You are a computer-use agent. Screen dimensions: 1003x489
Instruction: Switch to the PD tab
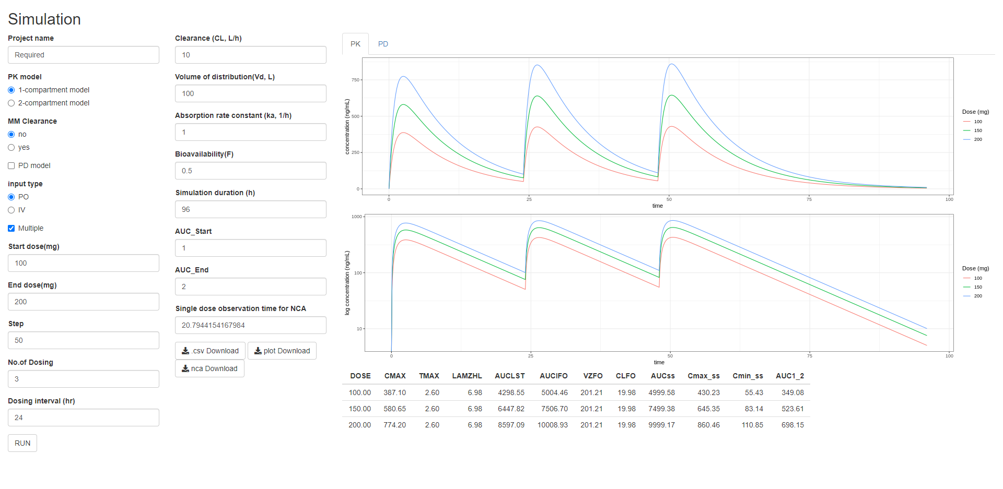coord(383,44)
